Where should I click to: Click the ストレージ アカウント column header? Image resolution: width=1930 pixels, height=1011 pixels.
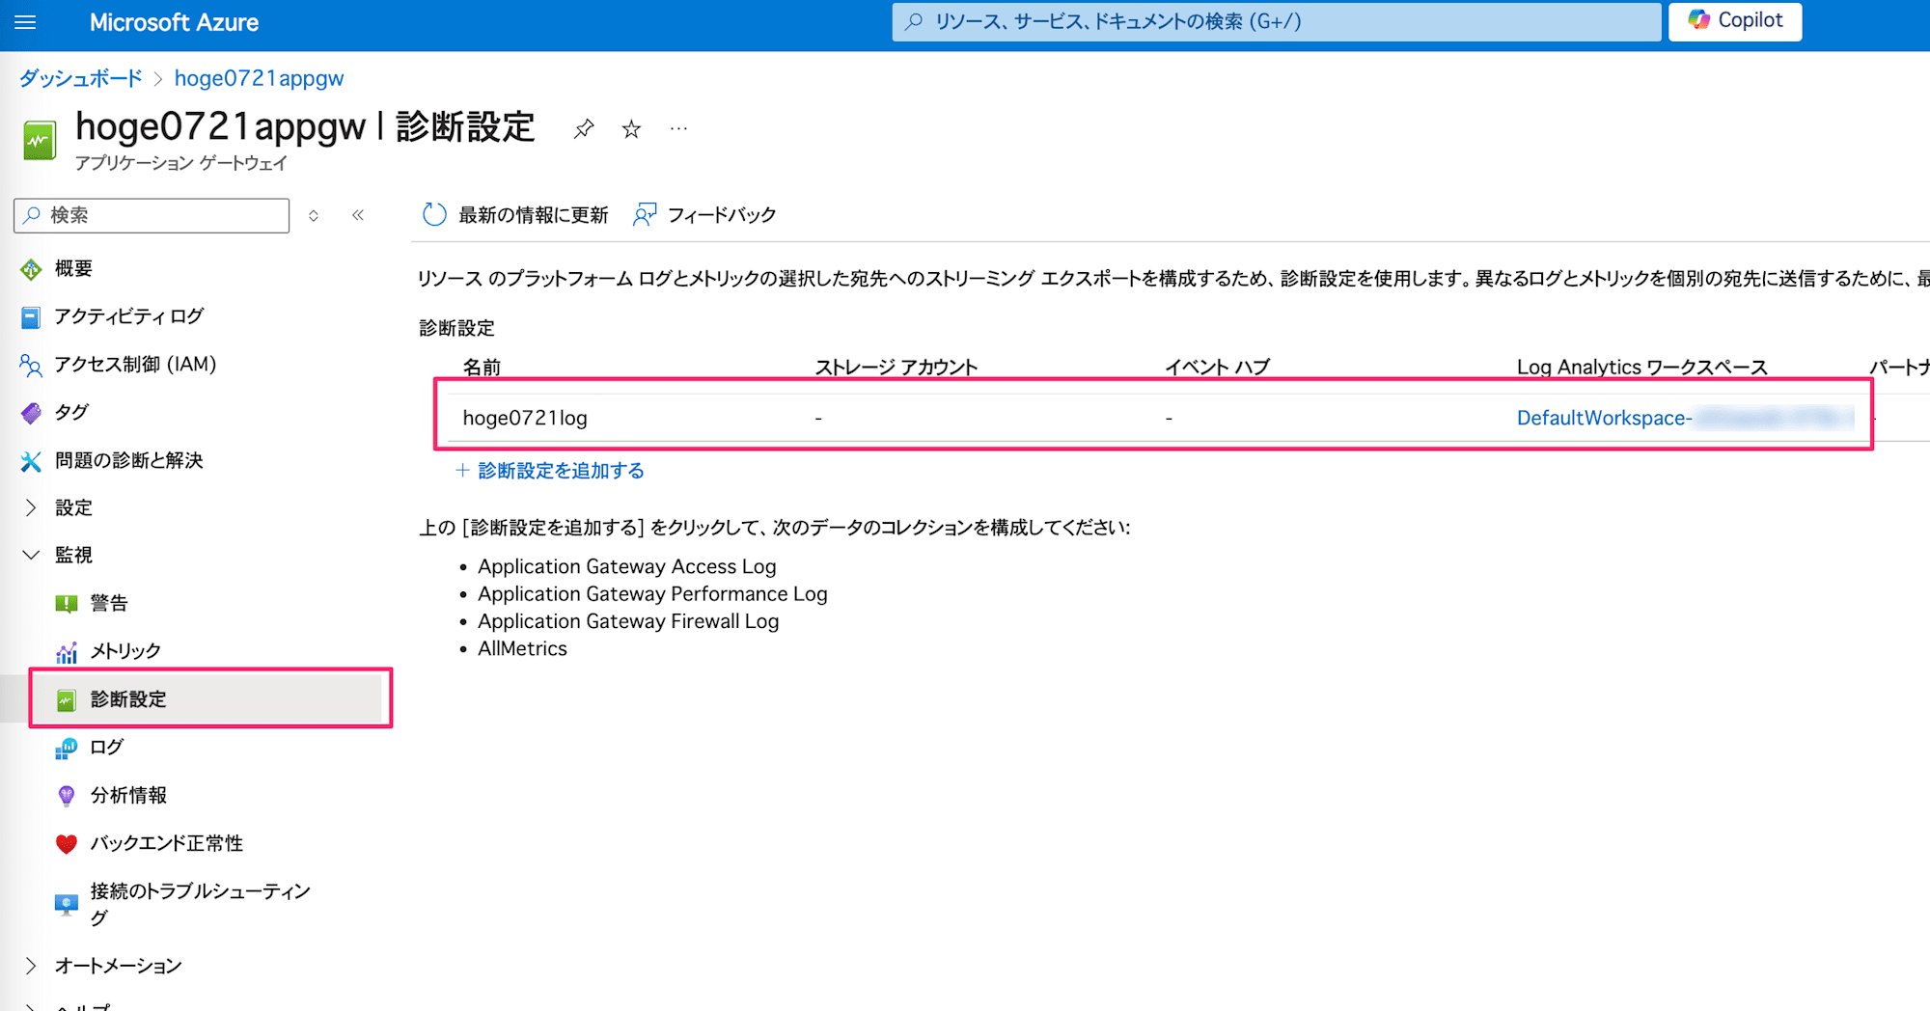(896, 367)
